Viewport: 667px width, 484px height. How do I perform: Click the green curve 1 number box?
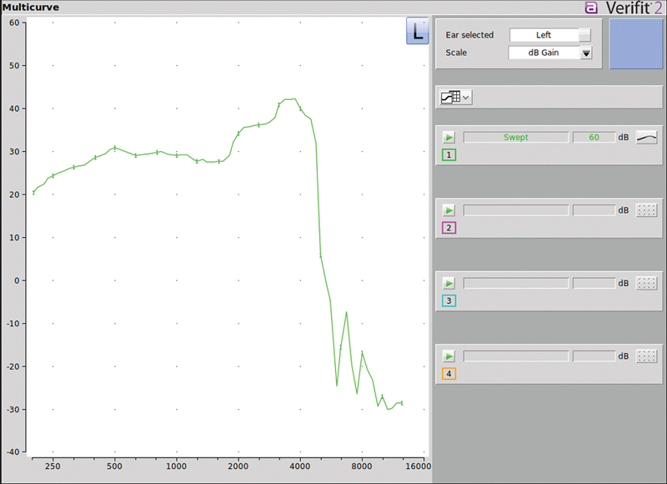pyautogui.click(x=449, y=155)
